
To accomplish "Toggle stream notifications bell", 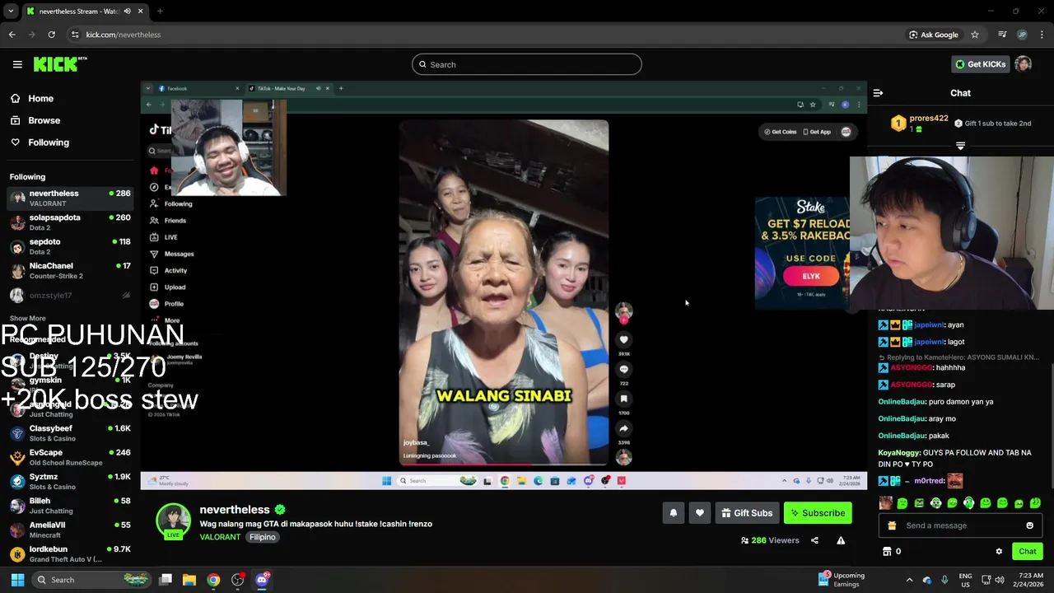I will [673, 513].
